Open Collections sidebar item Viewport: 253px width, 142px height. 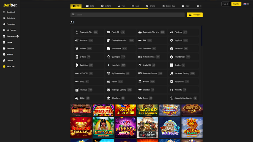pos(9,18)
